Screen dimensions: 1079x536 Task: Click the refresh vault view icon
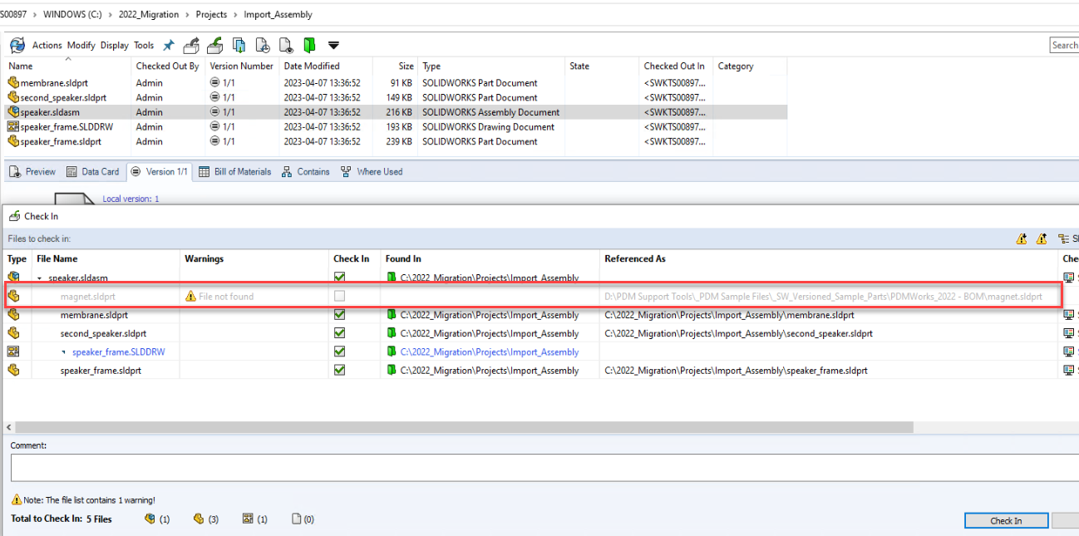[17, 45]
